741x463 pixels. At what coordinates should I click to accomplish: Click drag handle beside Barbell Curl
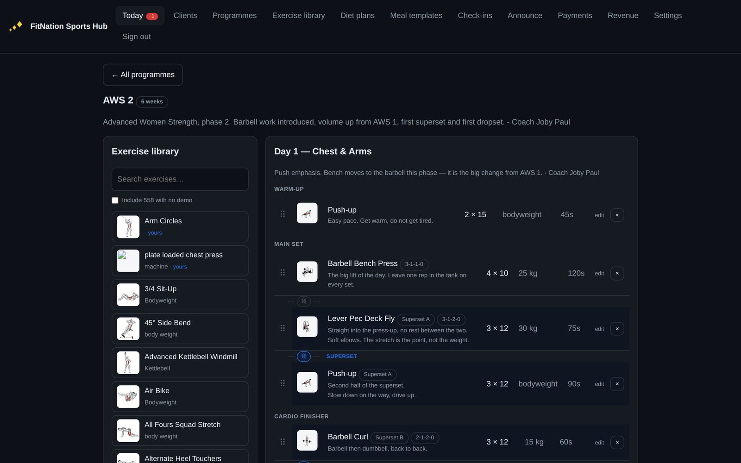[283, 442]
